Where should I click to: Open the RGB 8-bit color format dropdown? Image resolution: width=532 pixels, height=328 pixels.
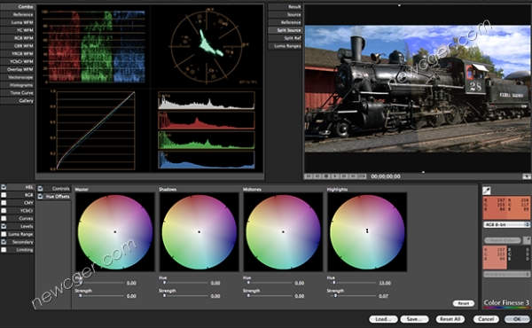(506, 224)
